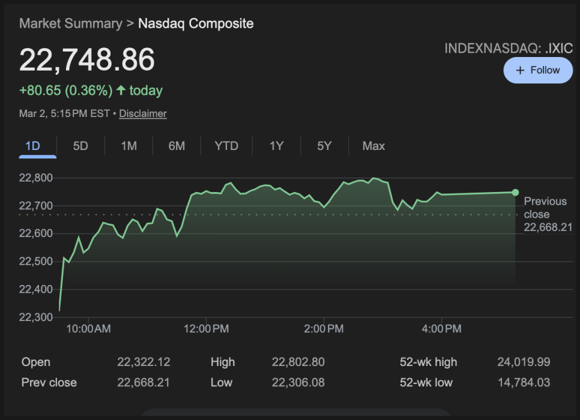Switch to the 1M chart tab
The image size is (580, 420).
(128, 146)
